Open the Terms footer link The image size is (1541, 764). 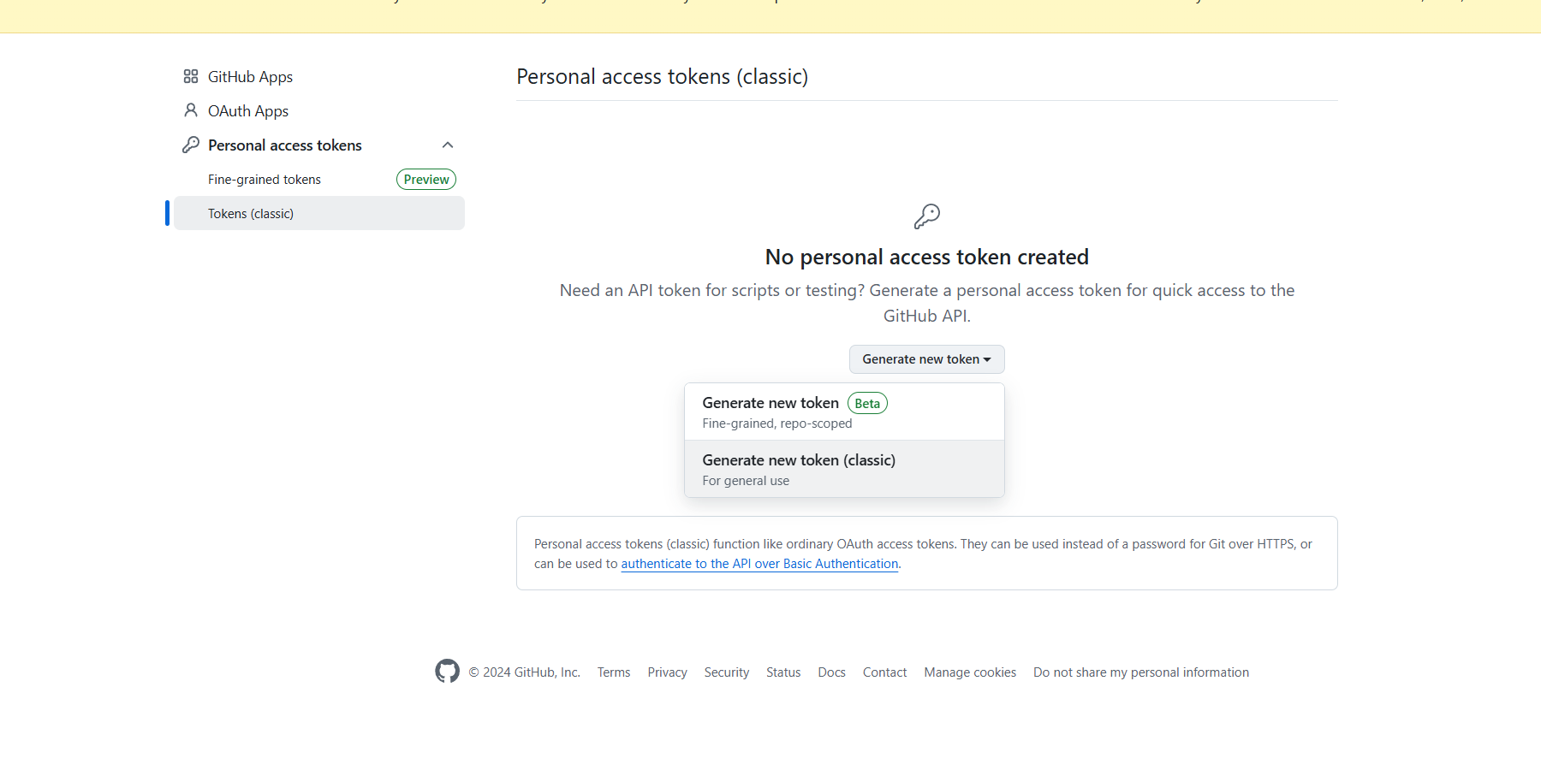point(614,672)
